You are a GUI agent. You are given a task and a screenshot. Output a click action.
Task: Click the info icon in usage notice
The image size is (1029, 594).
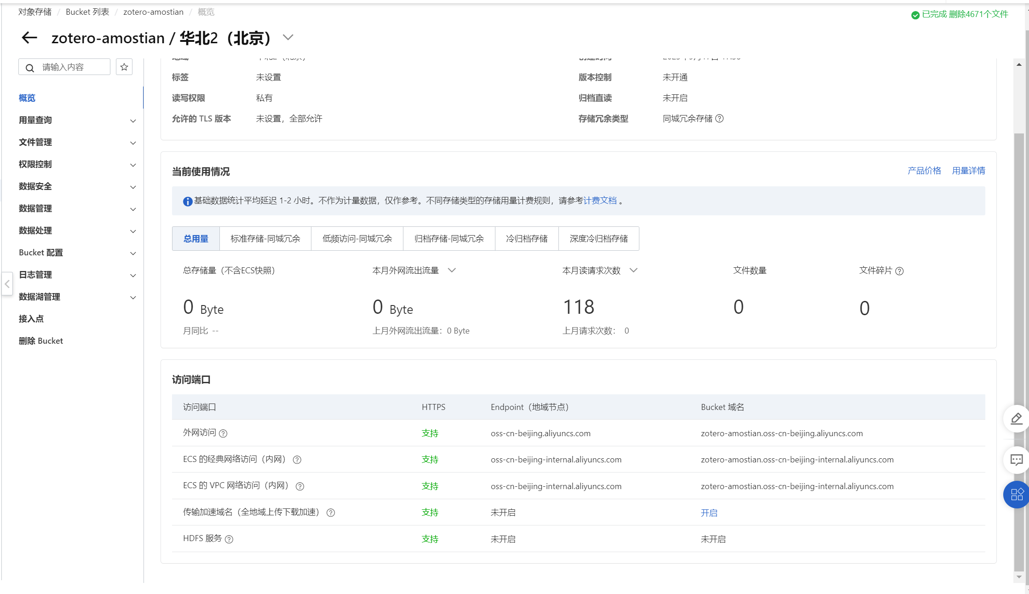(x=188, y=201)
